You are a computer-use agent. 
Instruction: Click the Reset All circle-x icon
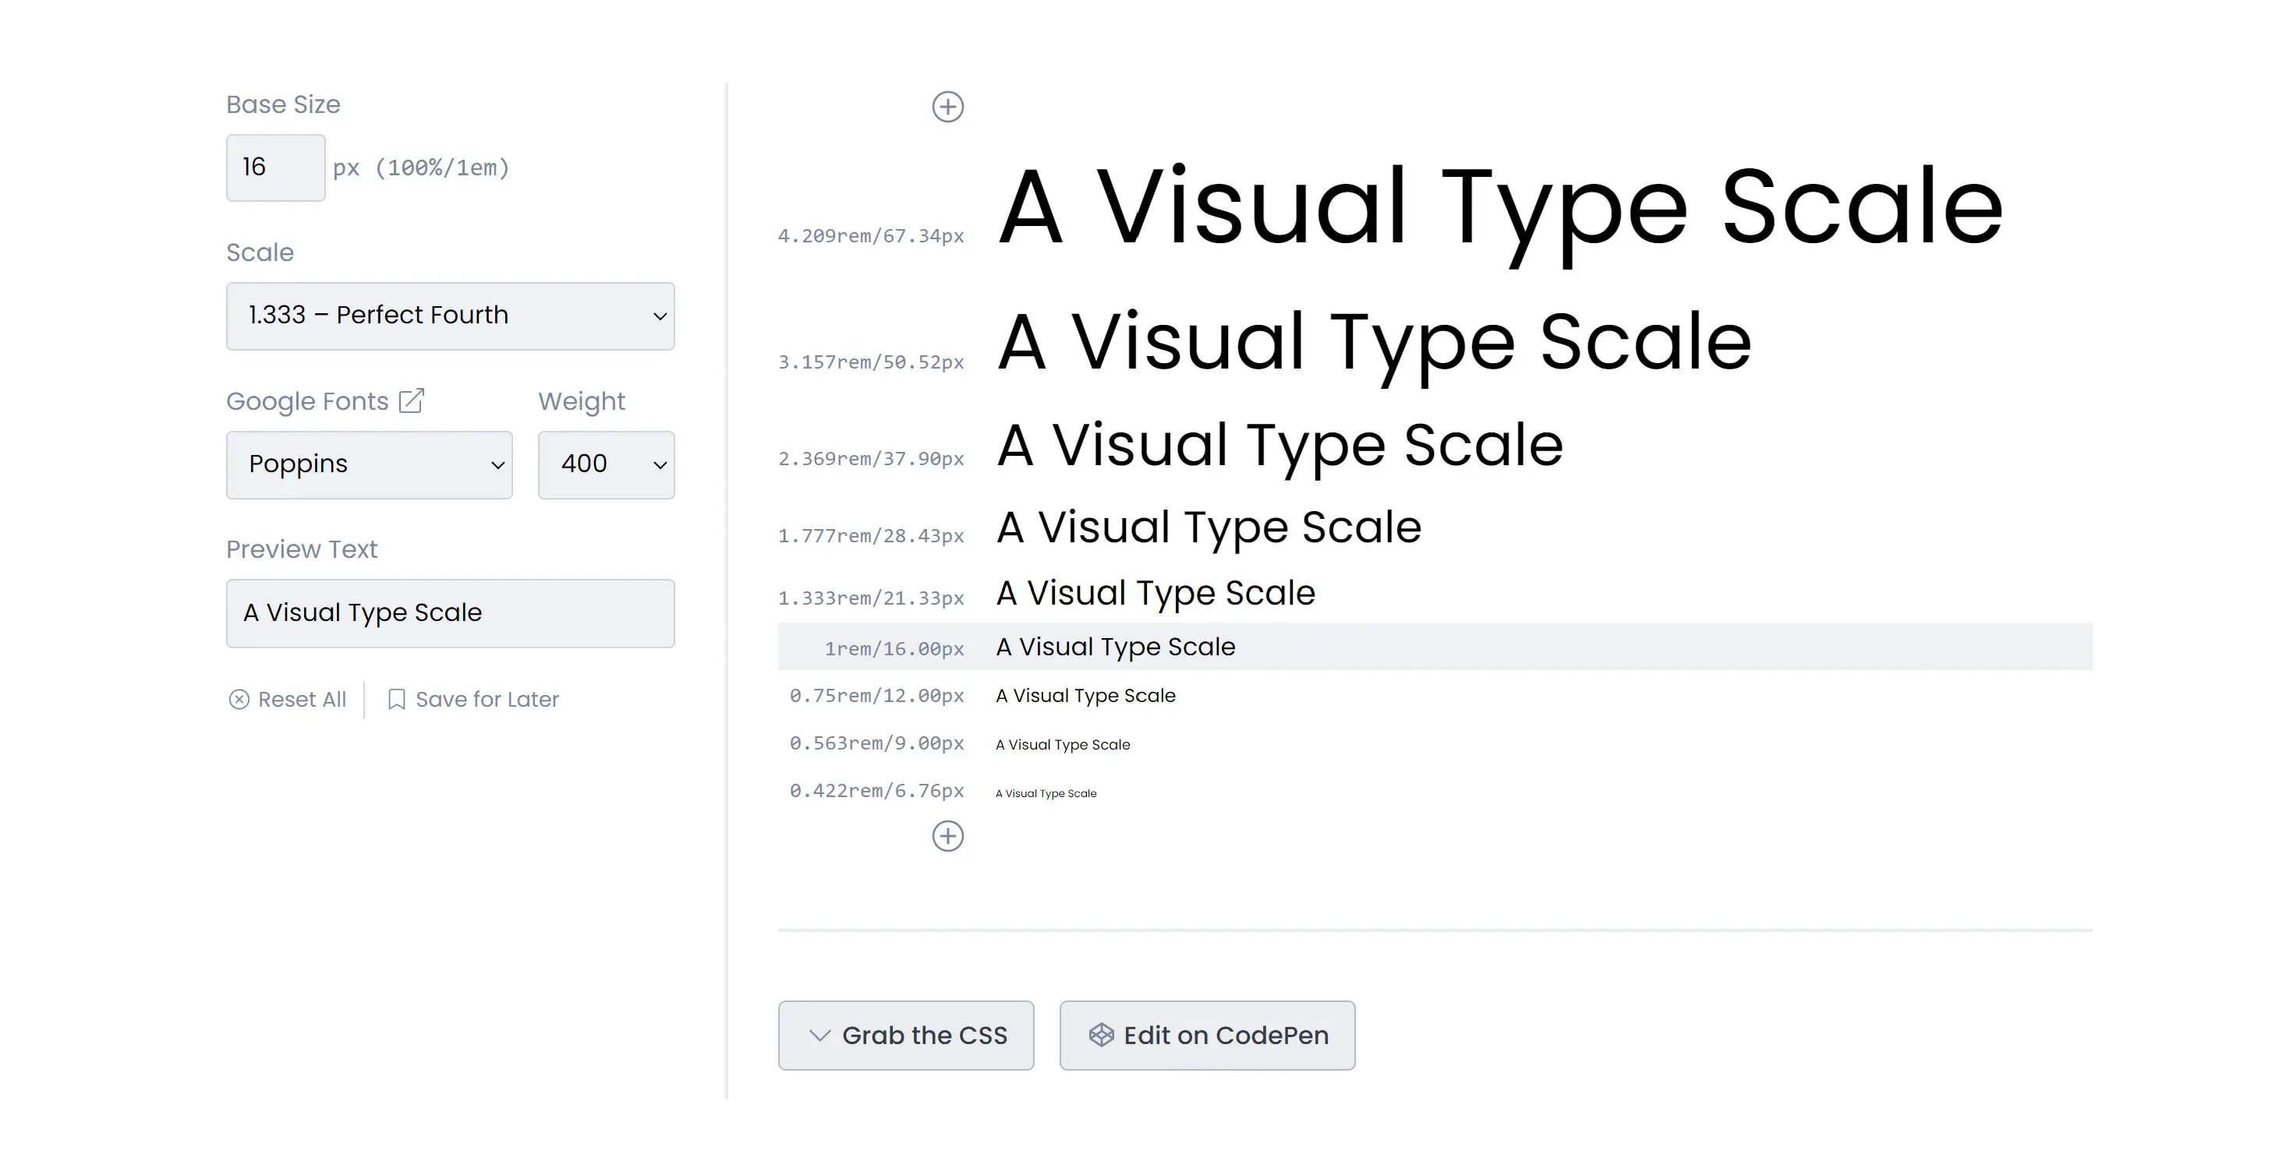point(239,700)
